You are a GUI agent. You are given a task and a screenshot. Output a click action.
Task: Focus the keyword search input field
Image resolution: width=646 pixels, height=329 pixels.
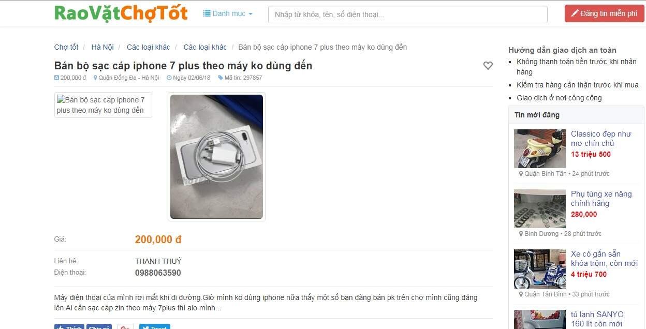tap(407, 14)
